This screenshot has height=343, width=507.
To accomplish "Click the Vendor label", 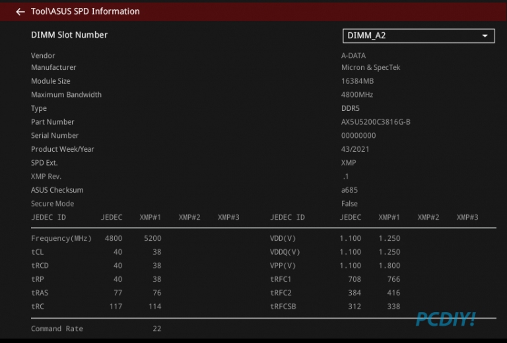I will tap(43, 55).
